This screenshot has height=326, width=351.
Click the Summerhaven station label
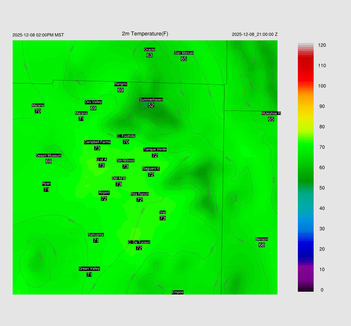pyautogui.click(x=151, y=100)
